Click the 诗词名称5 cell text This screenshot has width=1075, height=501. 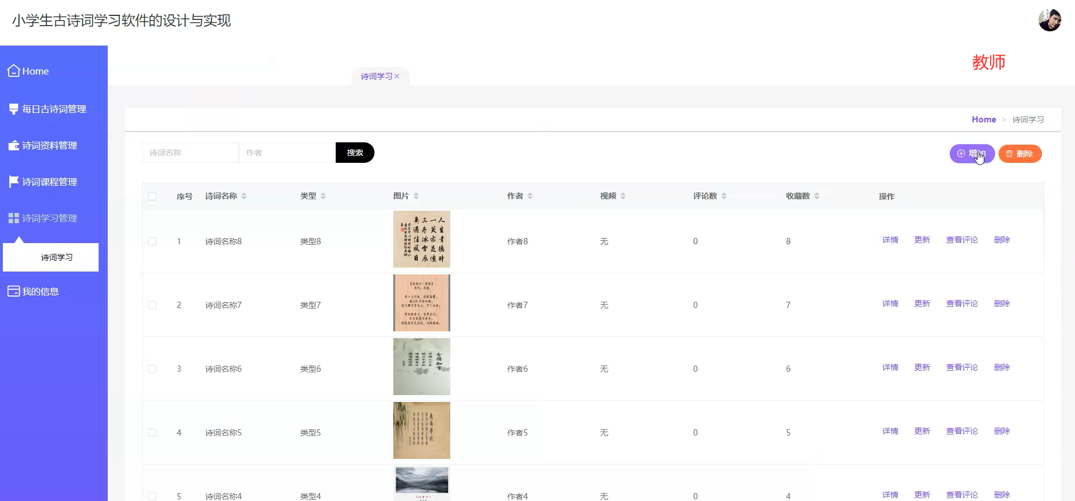pyautogui.click(x=223, y=433)
